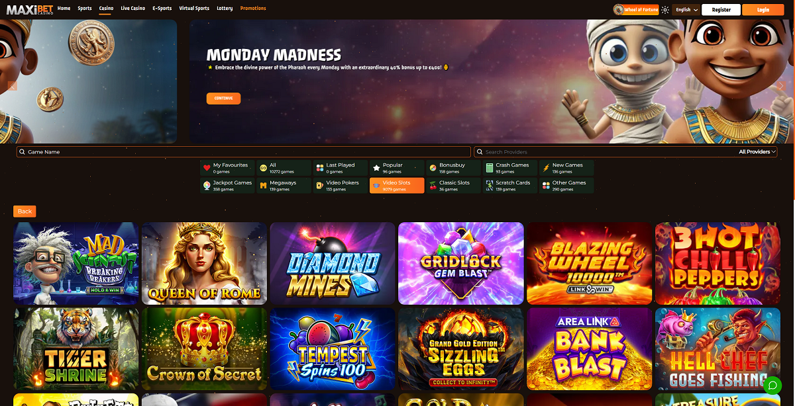Click the Continue button on the banner
This screenshot has width=795, height=406.
[x=223, y=99]
